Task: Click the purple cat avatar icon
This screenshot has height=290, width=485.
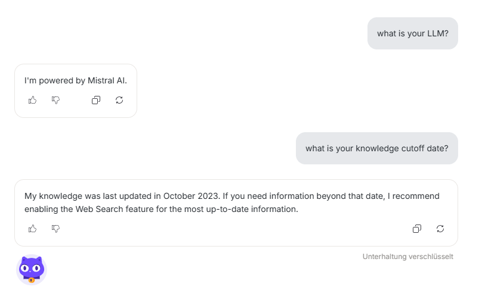Action: click(x=31, y=270)
